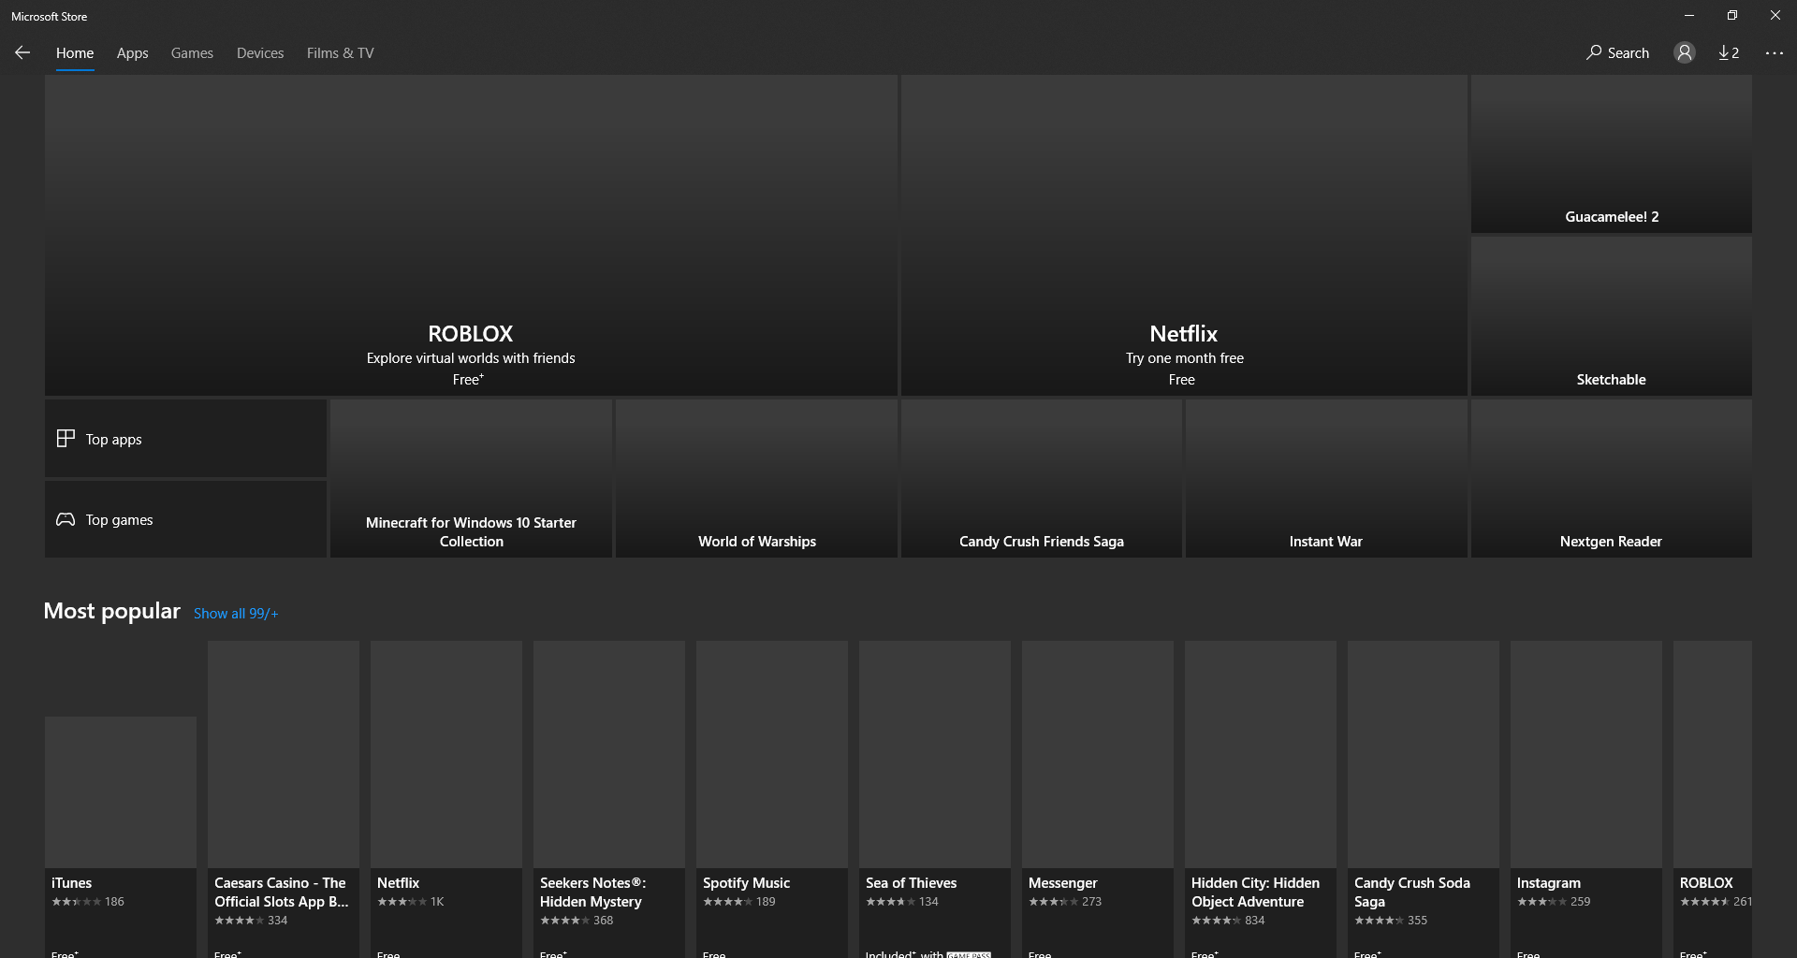
Task: Click the Spotify Music rating count 189
Action: (766, 902)
